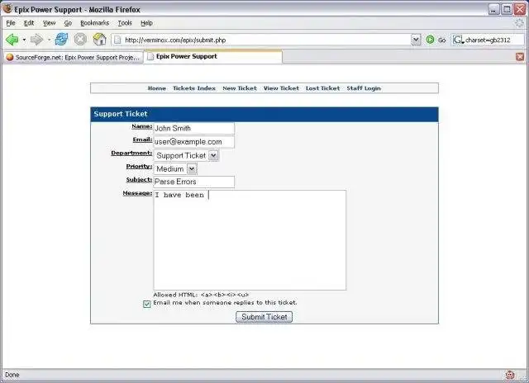Click the Email field with user@example.com

193,142
